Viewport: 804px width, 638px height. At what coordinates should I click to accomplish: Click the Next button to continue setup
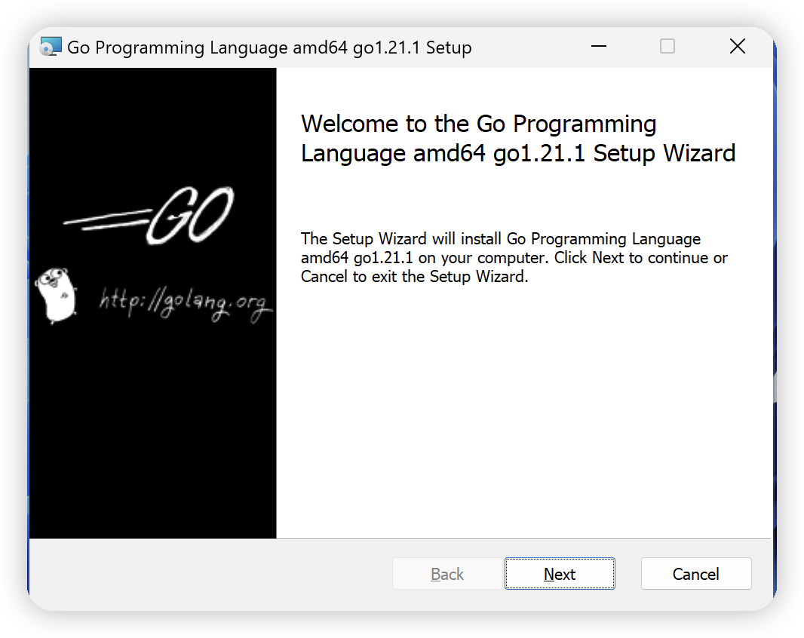point(560,573)
